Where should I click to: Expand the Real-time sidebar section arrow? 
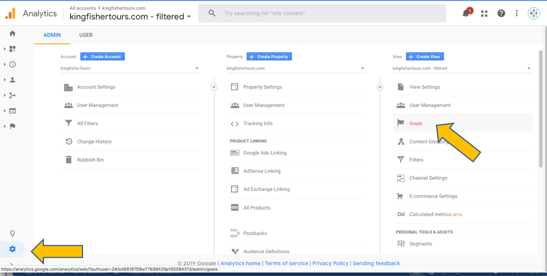(x=5, y=65)
